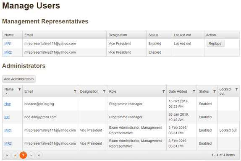The width and height of the screenshot is (241, 161).
Task: Open filter for Locked out column
Action: 236,89
